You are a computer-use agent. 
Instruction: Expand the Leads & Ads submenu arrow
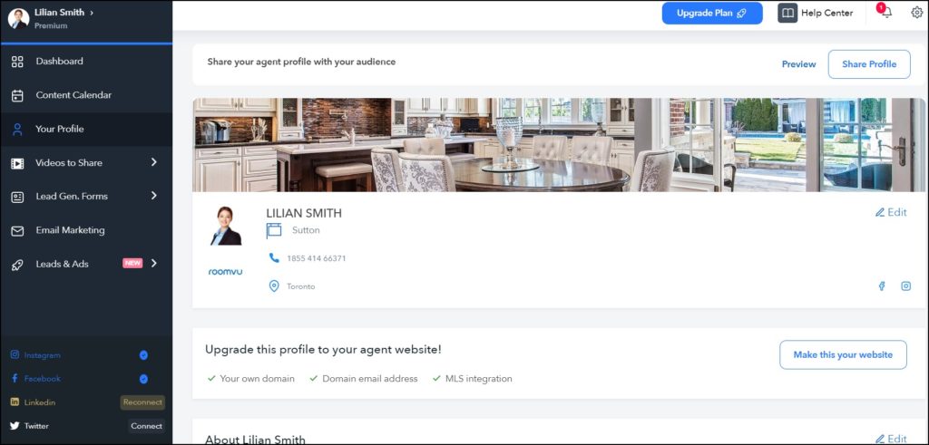[153, 264]
